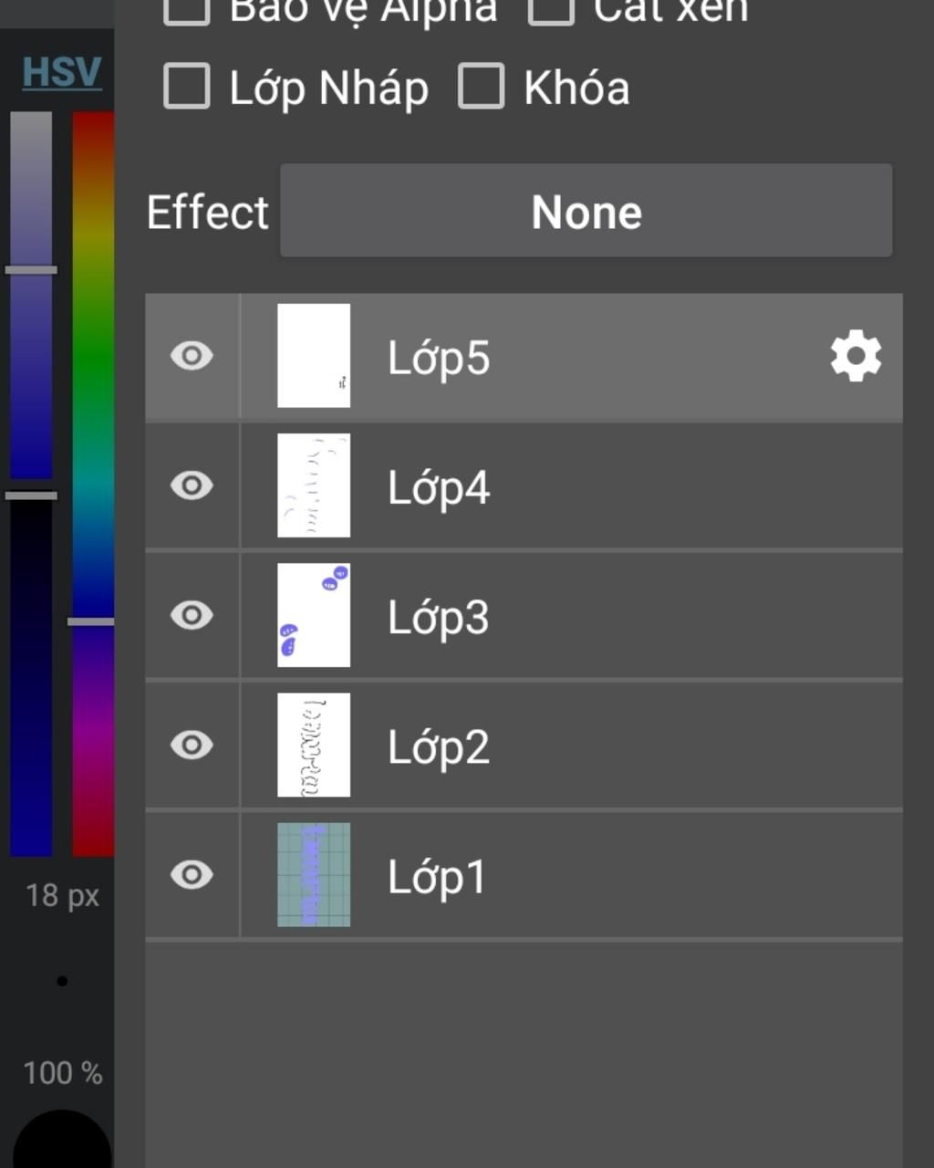This screenshot has height=1168, width=934.
Task: Click the Lớp5 layer thumbnail
Action: click(314, 356)
